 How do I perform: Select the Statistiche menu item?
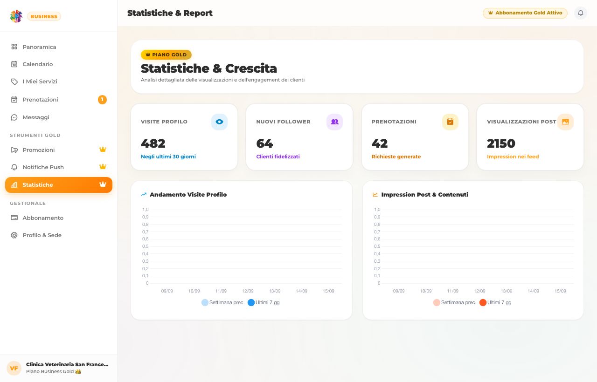point(59,185)
